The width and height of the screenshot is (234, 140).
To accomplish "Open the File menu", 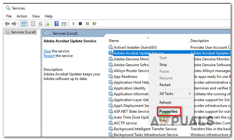I will [x=9, y=16].
